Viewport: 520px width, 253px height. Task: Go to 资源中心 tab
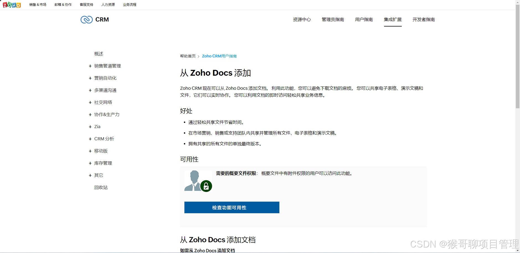302,20
